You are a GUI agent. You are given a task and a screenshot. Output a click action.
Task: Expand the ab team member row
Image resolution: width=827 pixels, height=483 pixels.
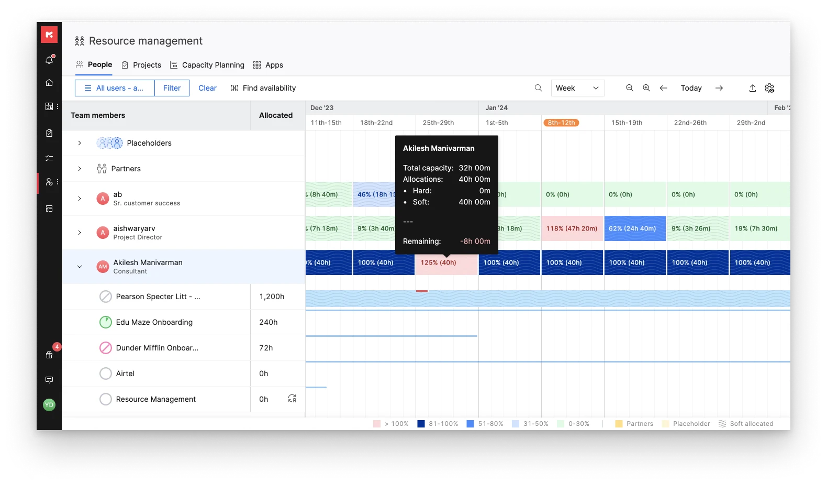80,199
